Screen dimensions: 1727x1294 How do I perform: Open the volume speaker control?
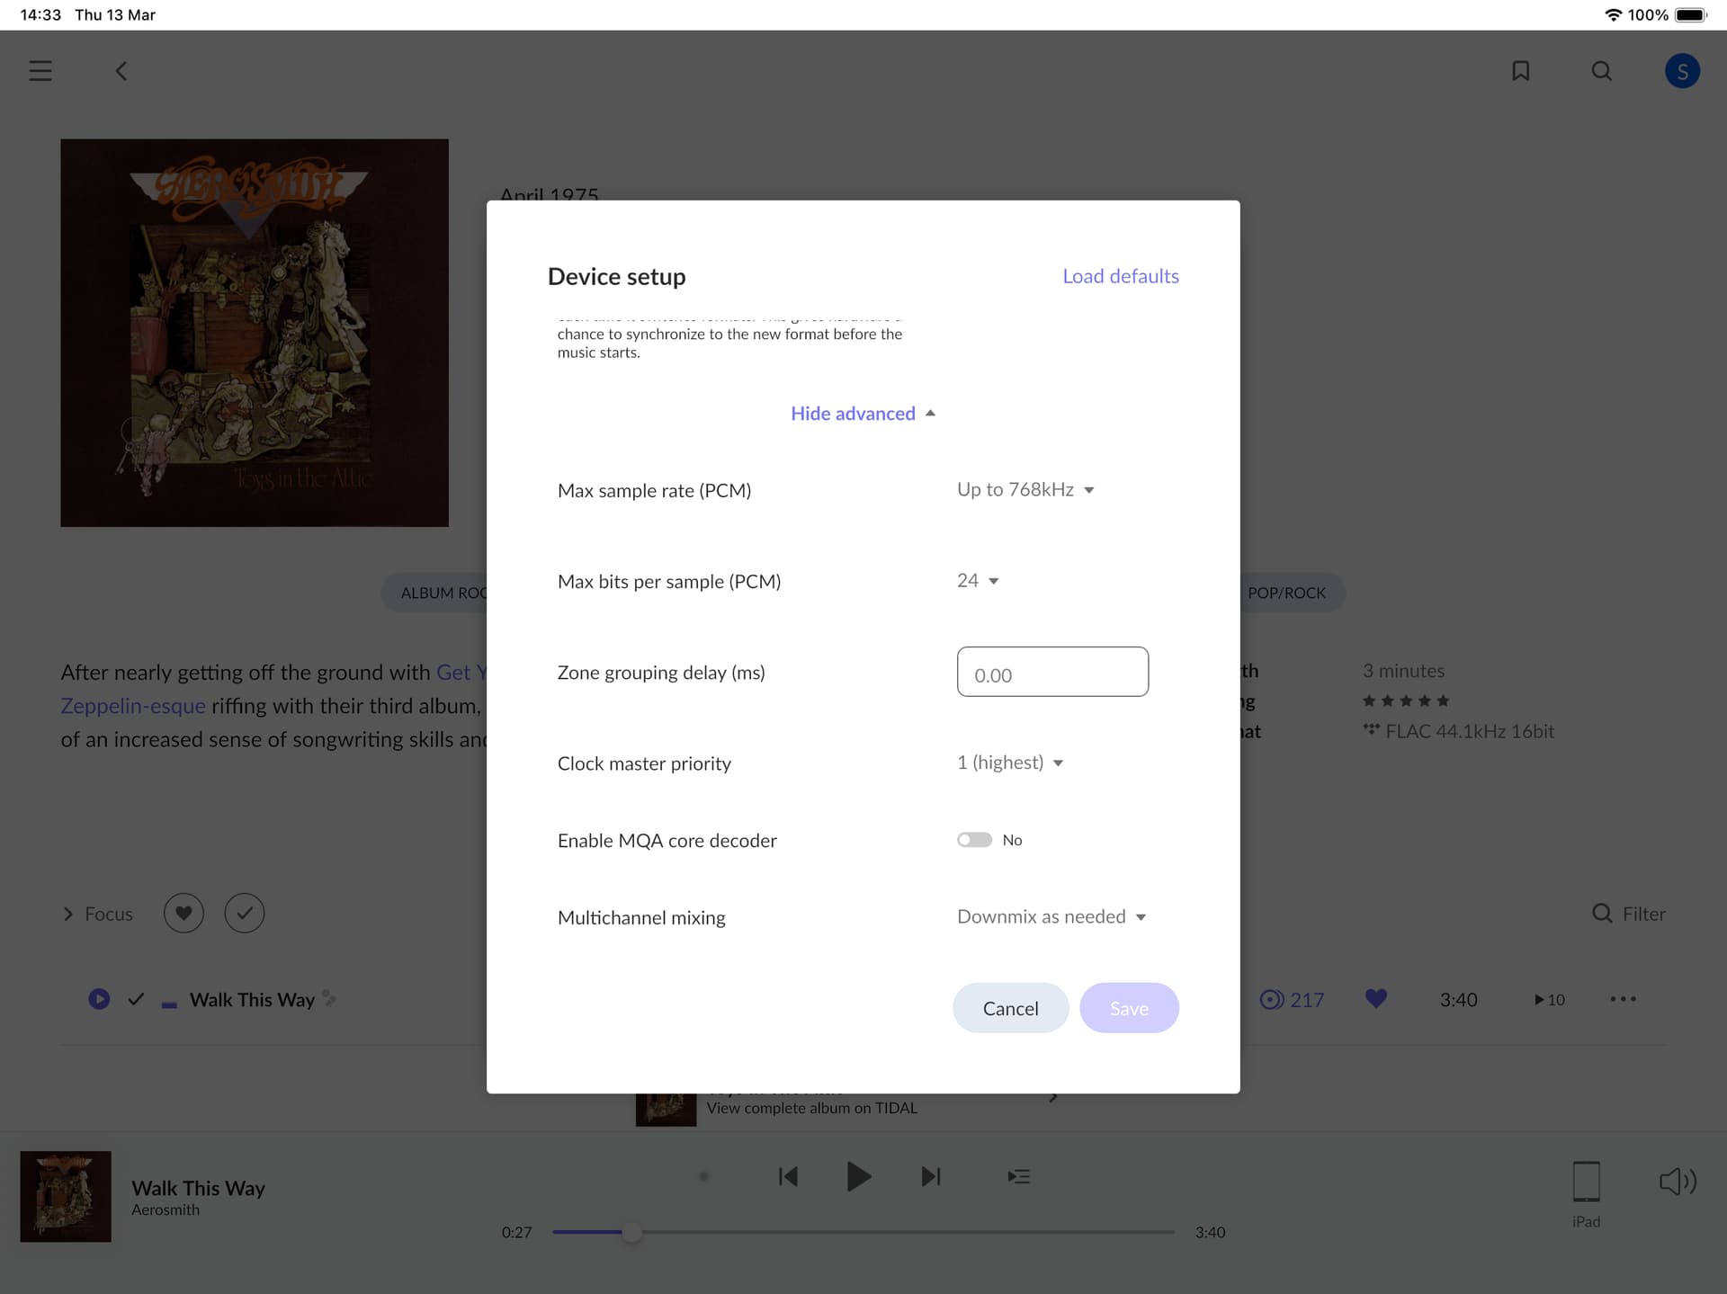[1677, 1181]
